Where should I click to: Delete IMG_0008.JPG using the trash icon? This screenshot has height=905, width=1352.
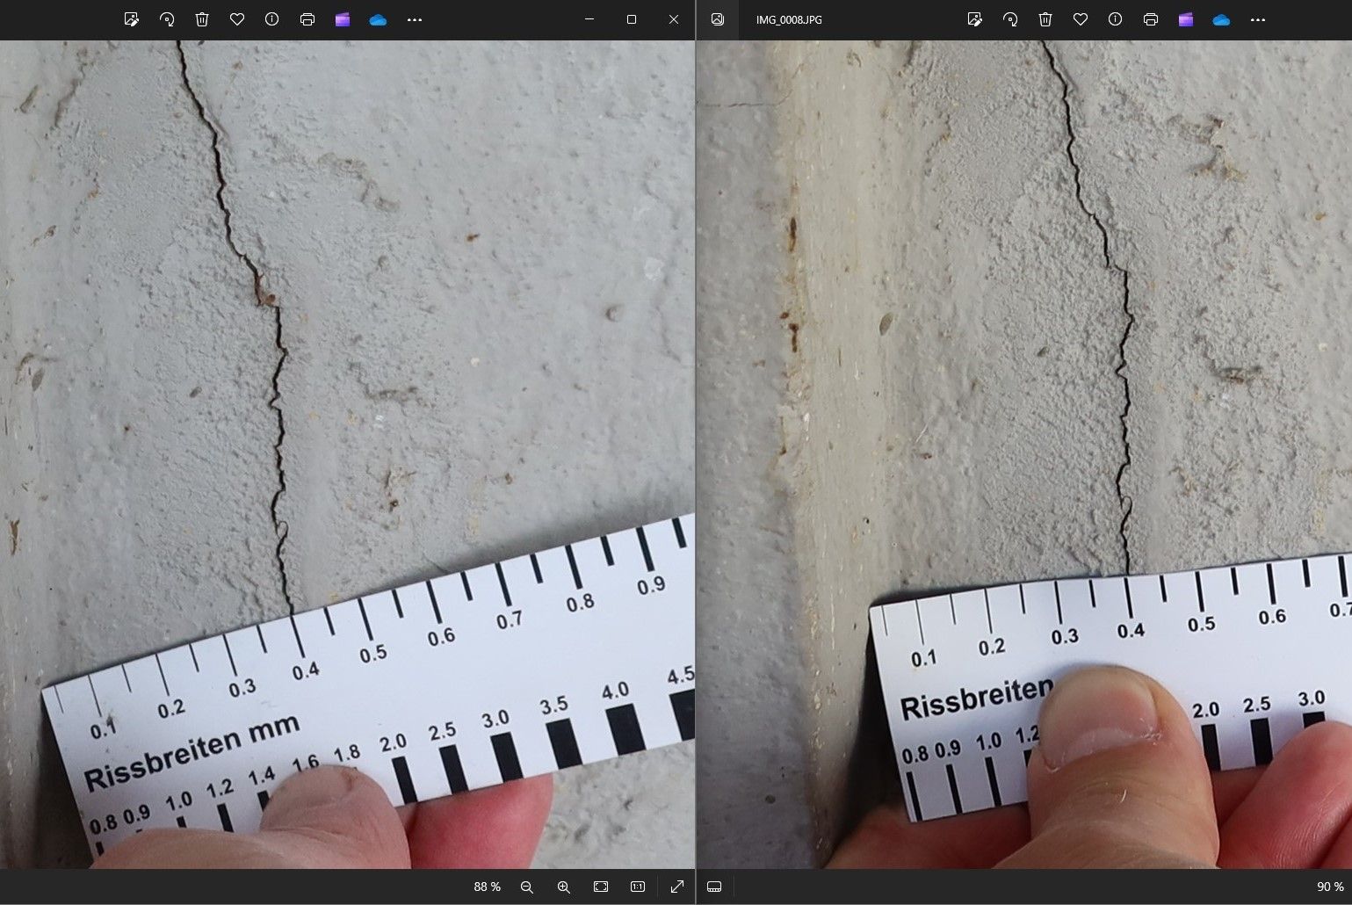[x=1045, y=19]
